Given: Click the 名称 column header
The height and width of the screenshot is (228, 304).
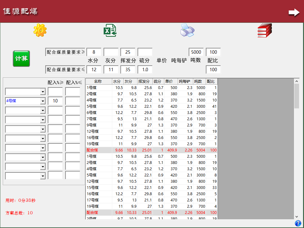Looking at the screenshot, I should (99, 82).
